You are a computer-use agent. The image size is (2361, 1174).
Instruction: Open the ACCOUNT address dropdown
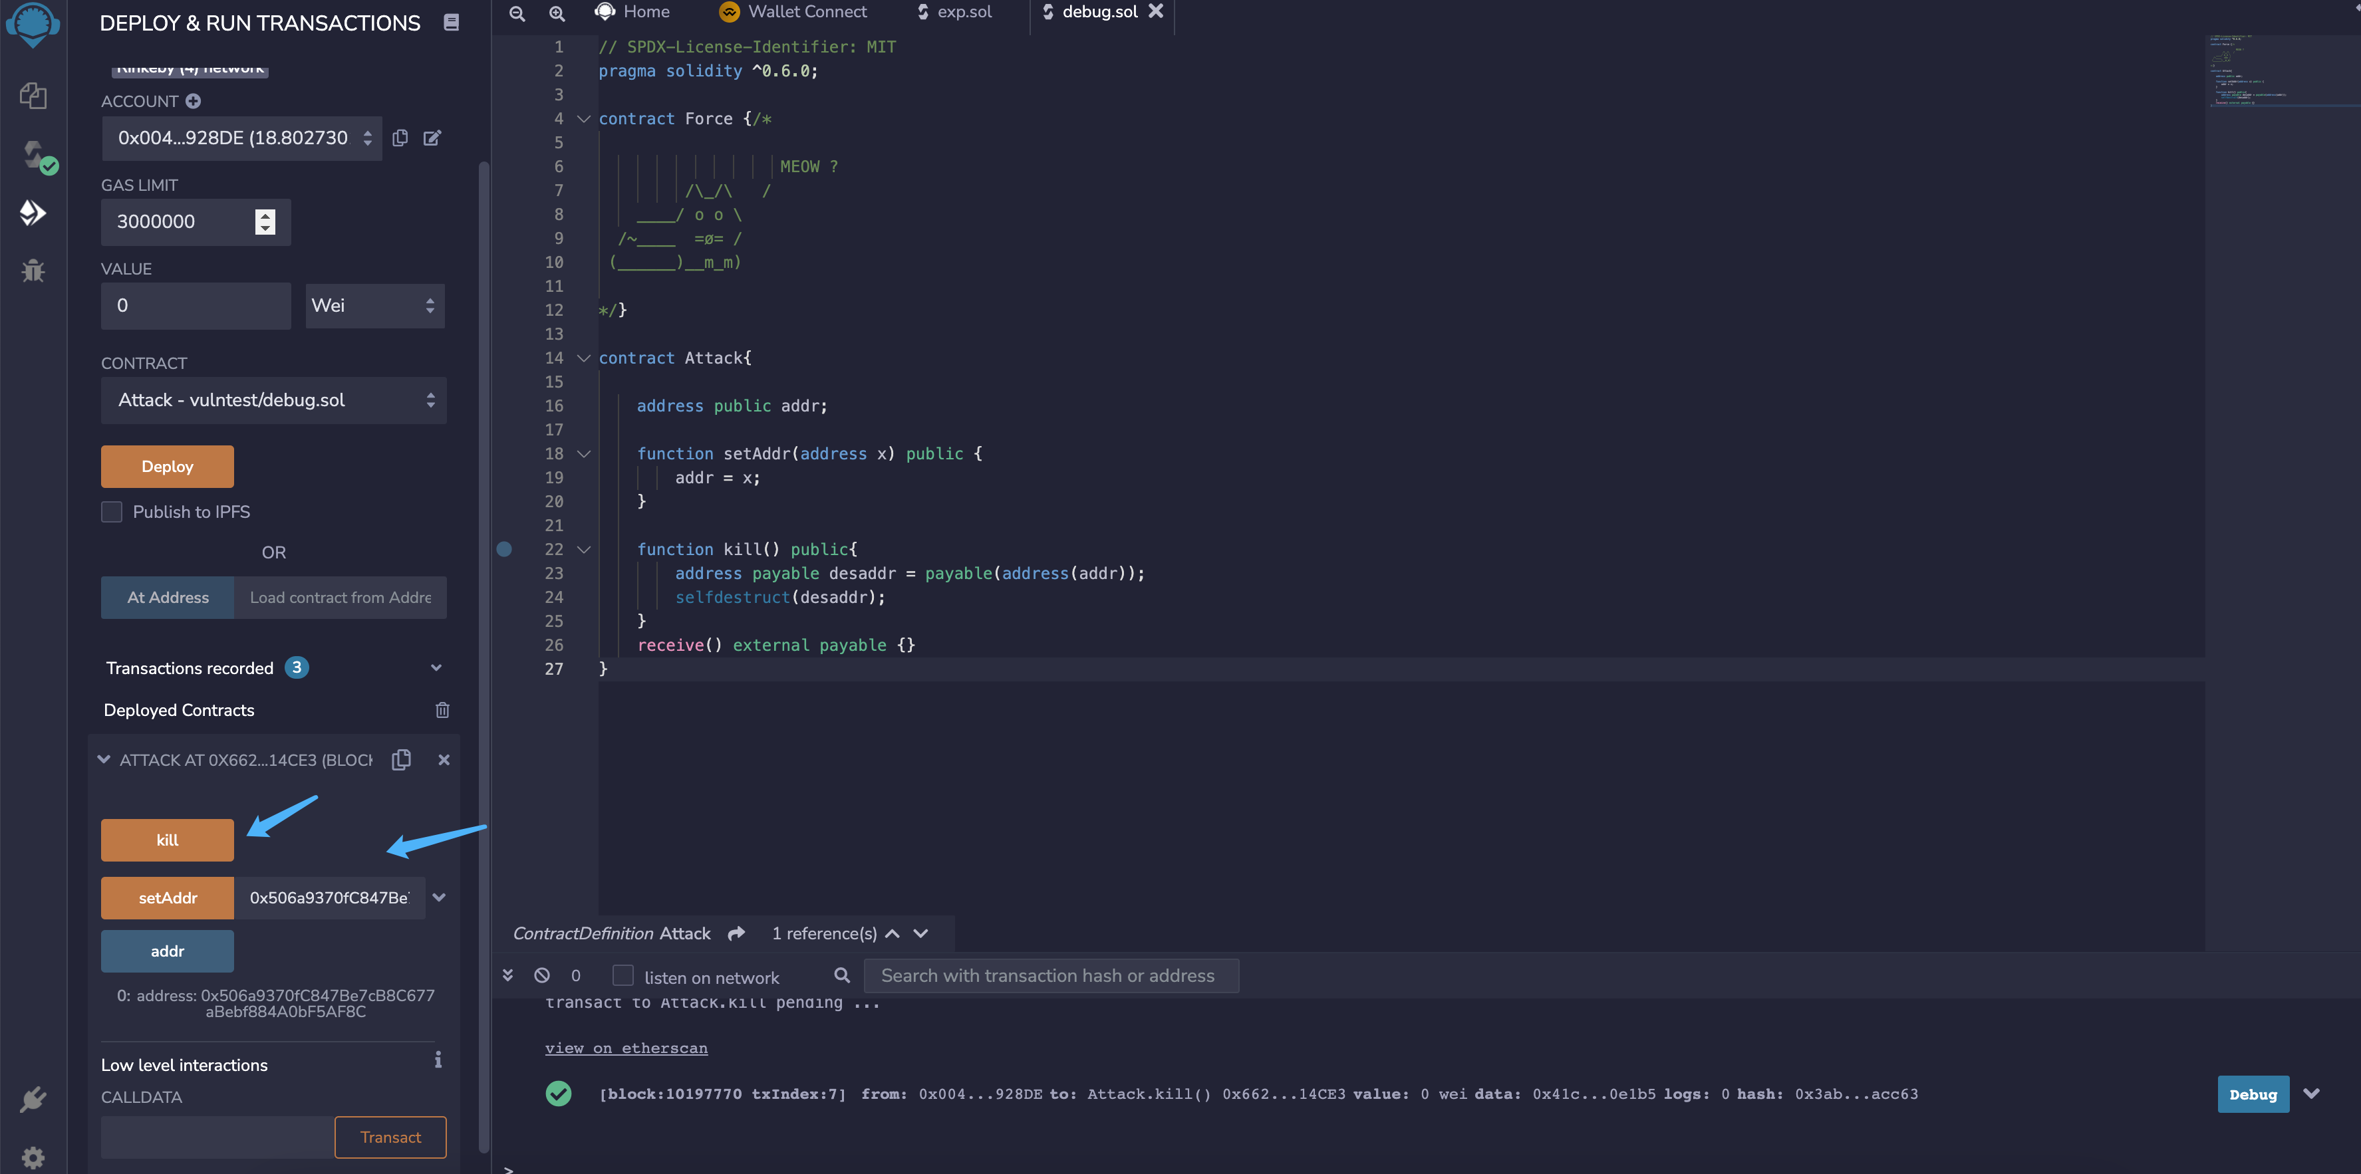tap(241, 138)
